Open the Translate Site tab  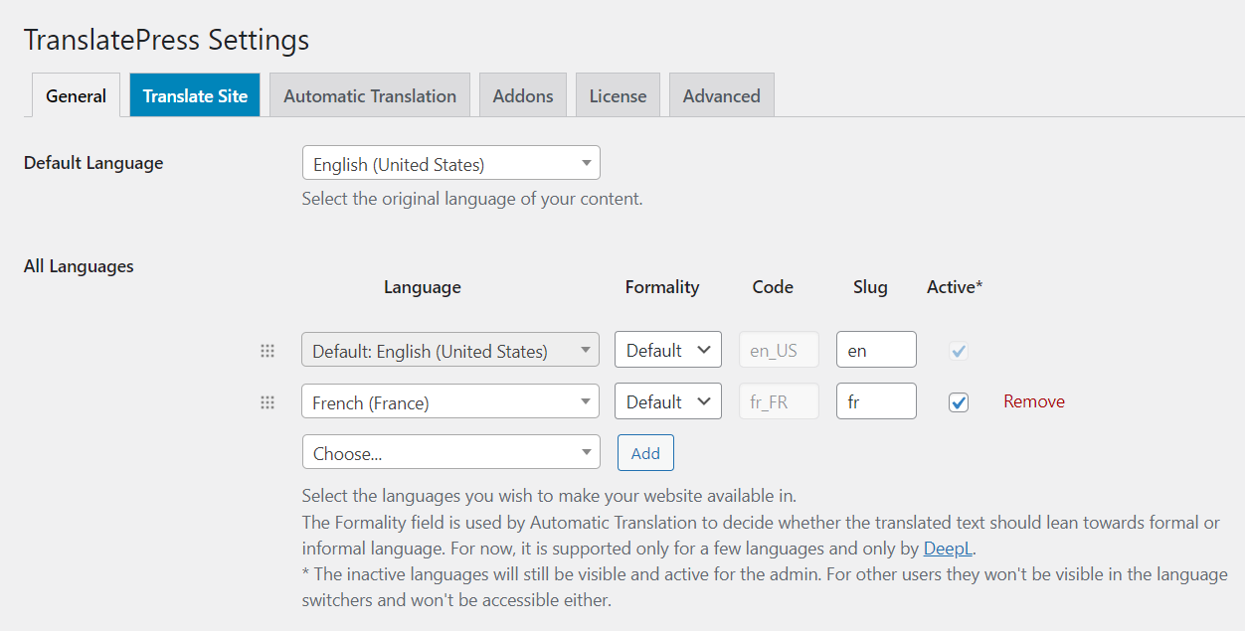[x=194, y=94]
